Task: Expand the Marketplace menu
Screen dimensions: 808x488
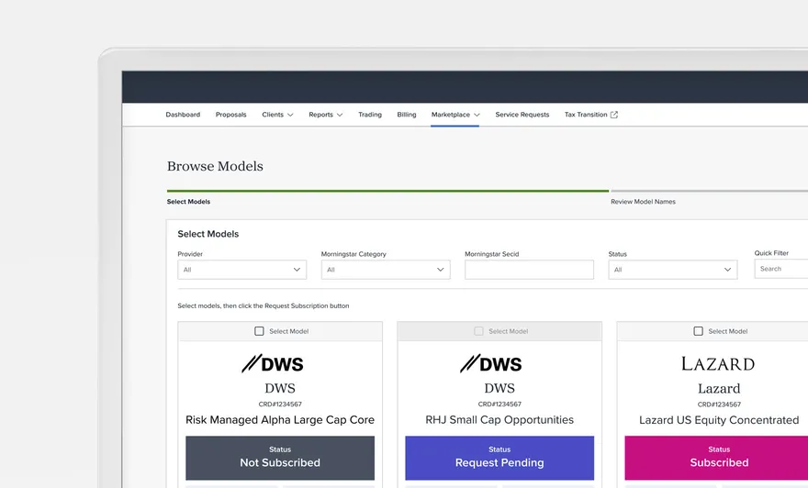Action: [x=455, y=115]
